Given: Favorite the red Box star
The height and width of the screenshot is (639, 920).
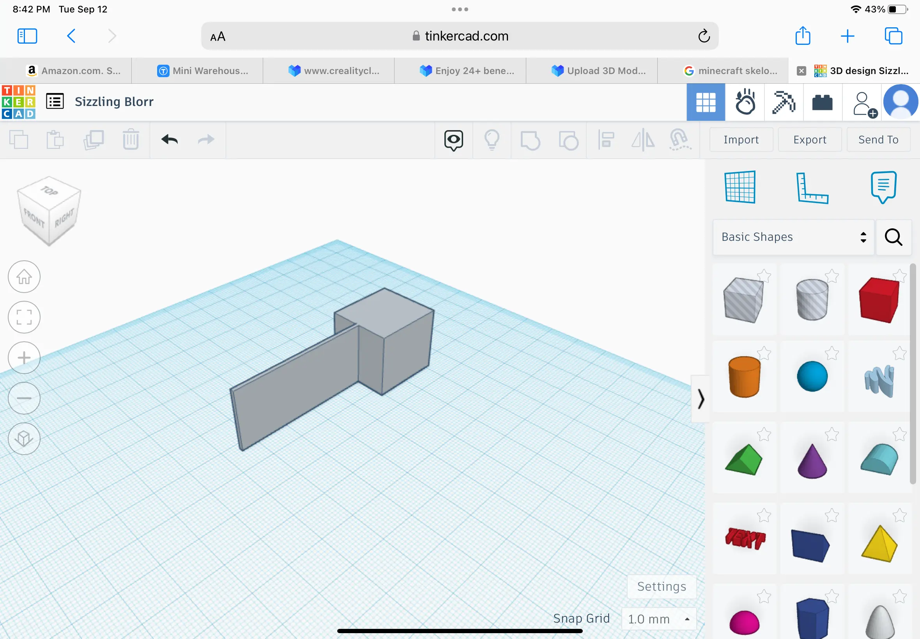Looking at the screenshot, I should 899,275.
